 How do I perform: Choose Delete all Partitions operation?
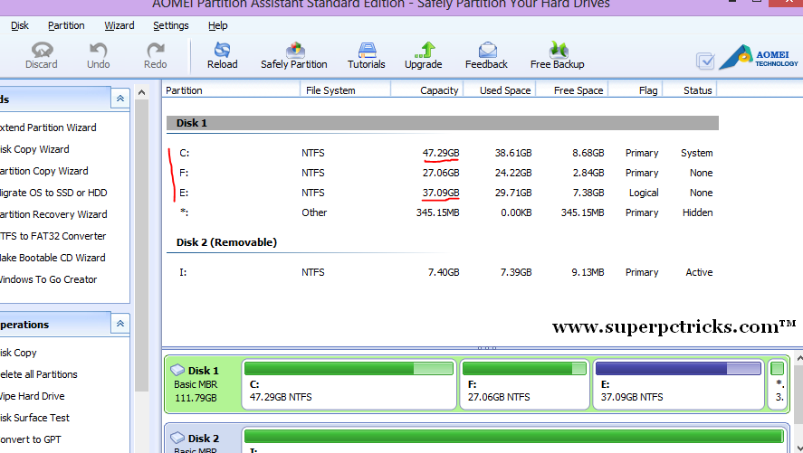[38, 374]
